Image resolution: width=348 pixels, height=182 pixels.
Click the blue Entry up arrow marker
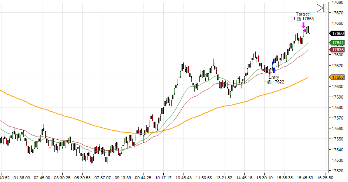[274, 70]
